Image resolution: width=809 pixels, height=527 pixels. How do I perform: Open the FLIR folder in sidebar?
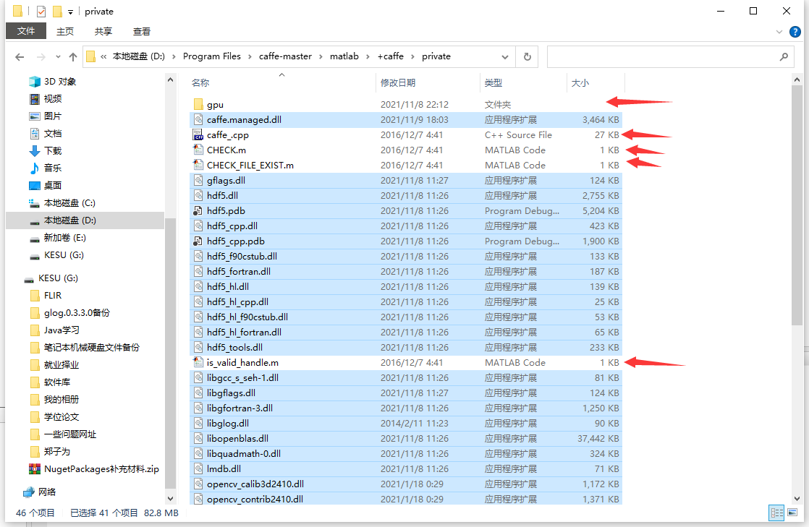[53, 296]
